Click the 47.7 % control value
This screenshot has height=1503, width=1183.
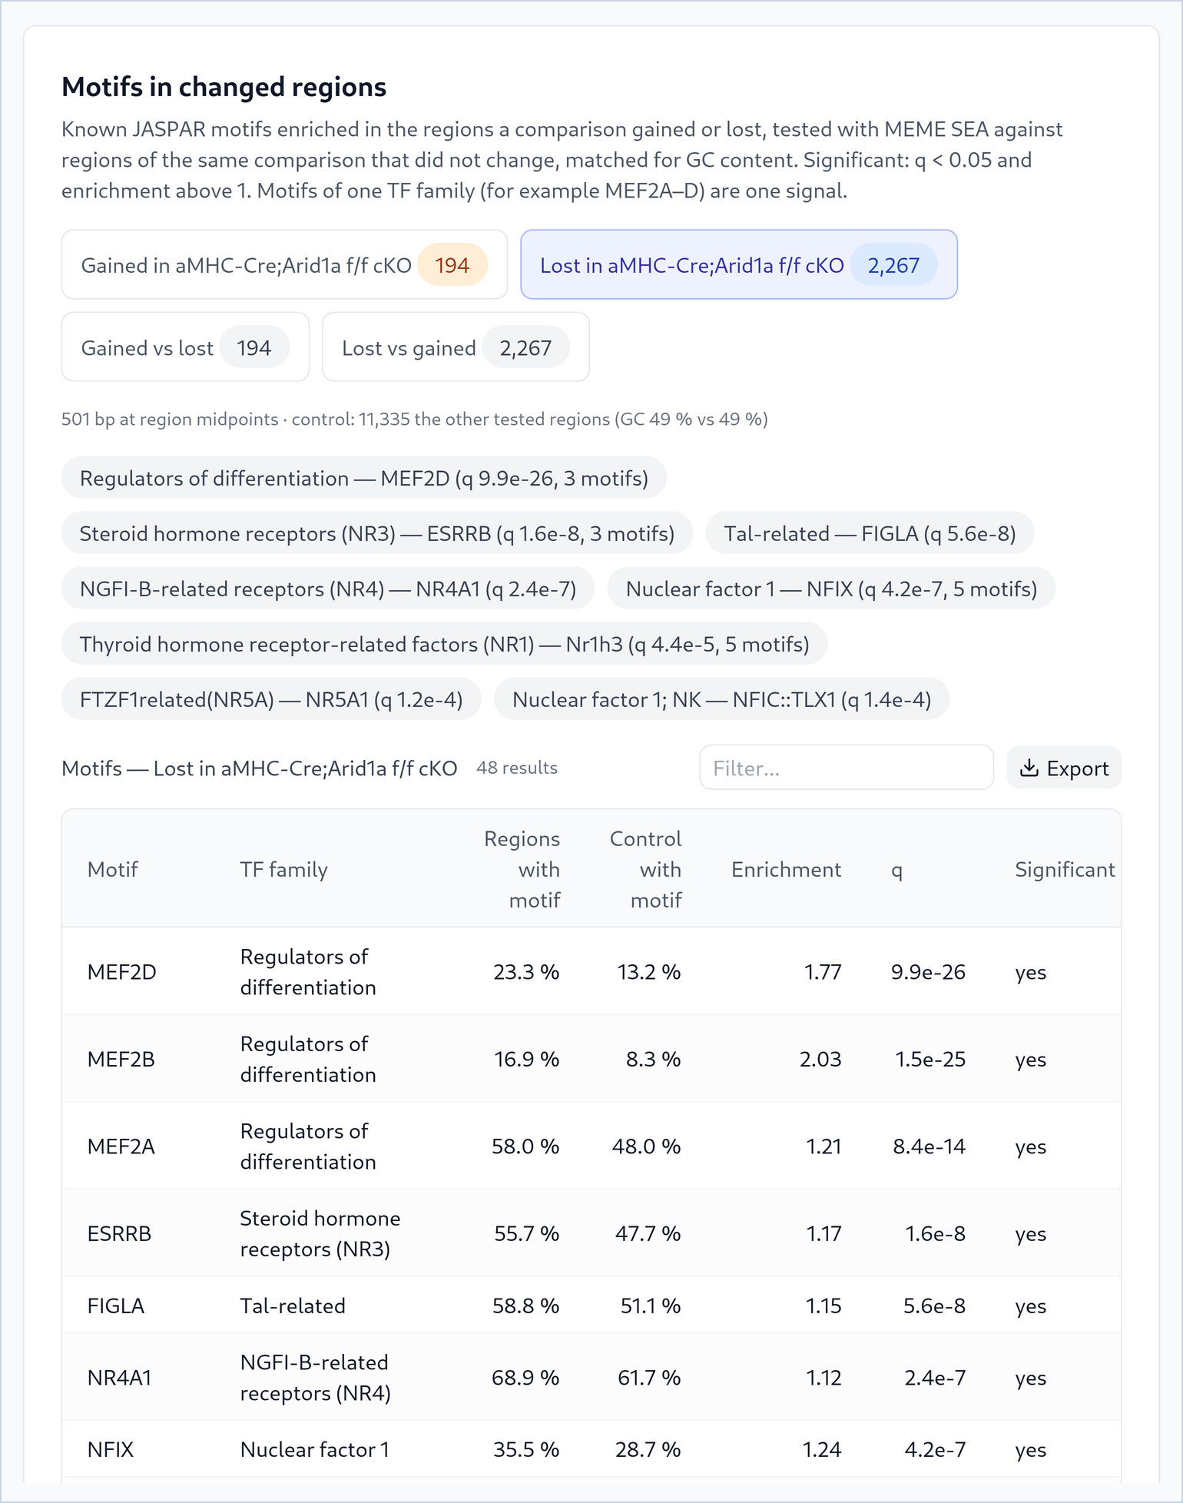coord(648,1233)
